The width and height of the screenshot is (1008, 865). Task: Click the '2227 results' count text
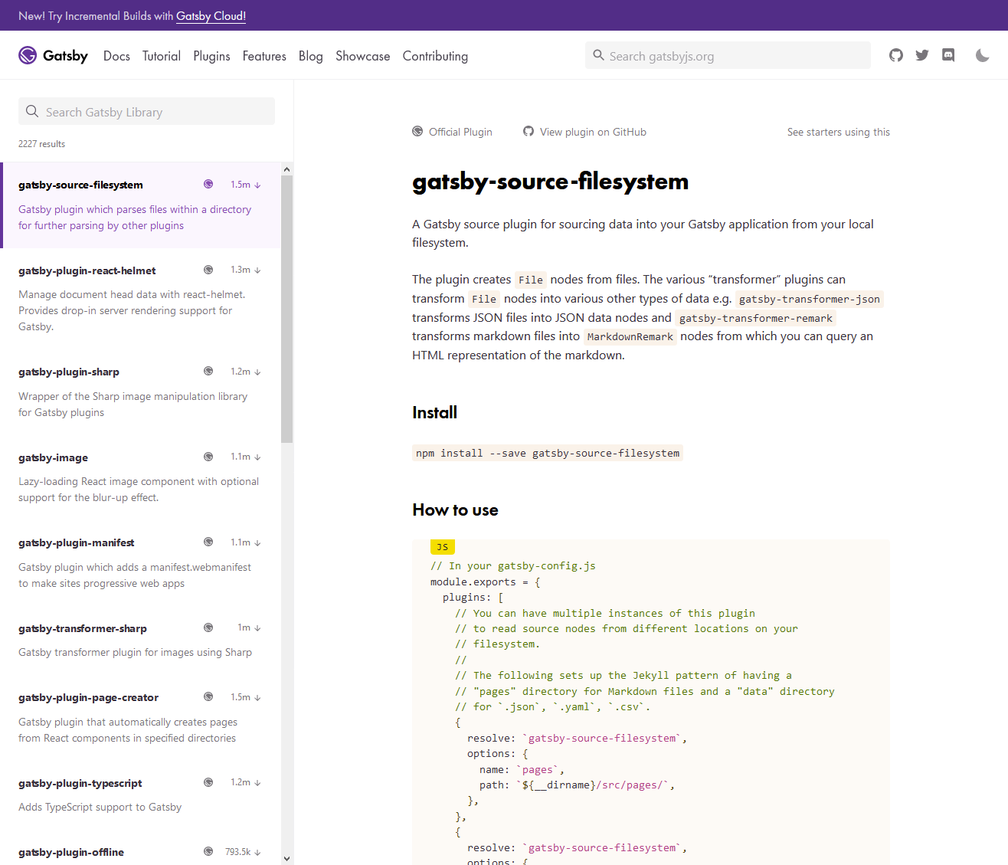pyautogui.click(x=42, y=144)
